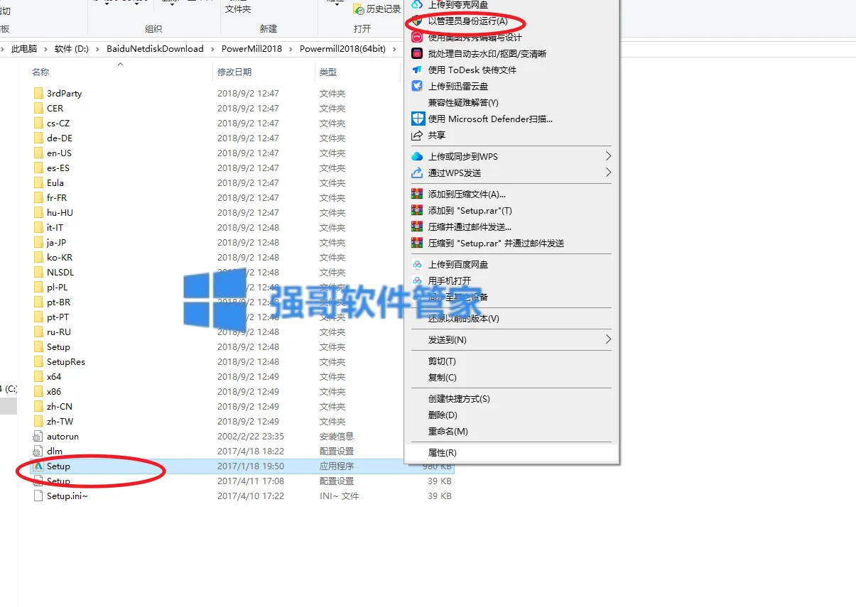Image resolution: width=856 pixels, height=607 pixels.
Task: Go to BaiduNetdiskDownload breadcrumb segment
Action: (x=155, y=49)
